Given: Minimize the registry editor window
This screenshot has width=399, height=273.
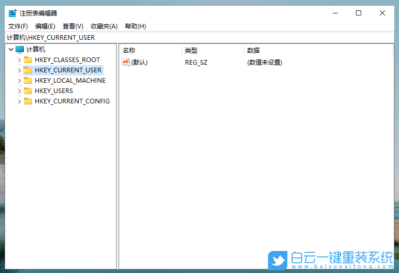Looking at the screenshot, I should click(335, 13).
